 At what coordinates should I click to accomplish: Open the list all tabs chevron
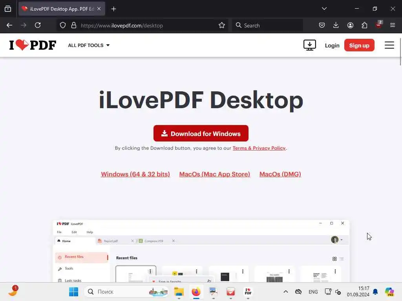[324, 9]
